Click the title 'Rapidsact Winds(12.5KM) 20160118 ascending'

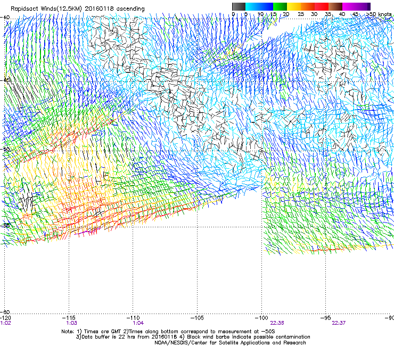[77, 9]
